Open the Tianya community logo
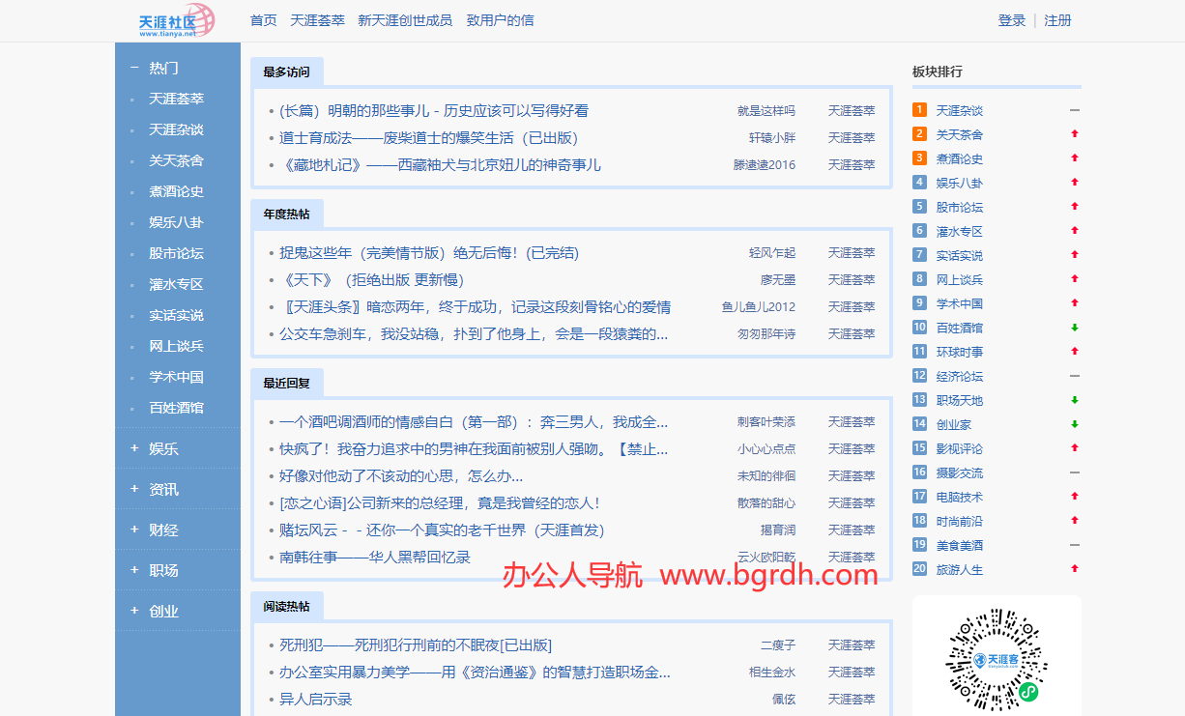Viewport: 1185px width, 716px height. [x=176, y=20]
